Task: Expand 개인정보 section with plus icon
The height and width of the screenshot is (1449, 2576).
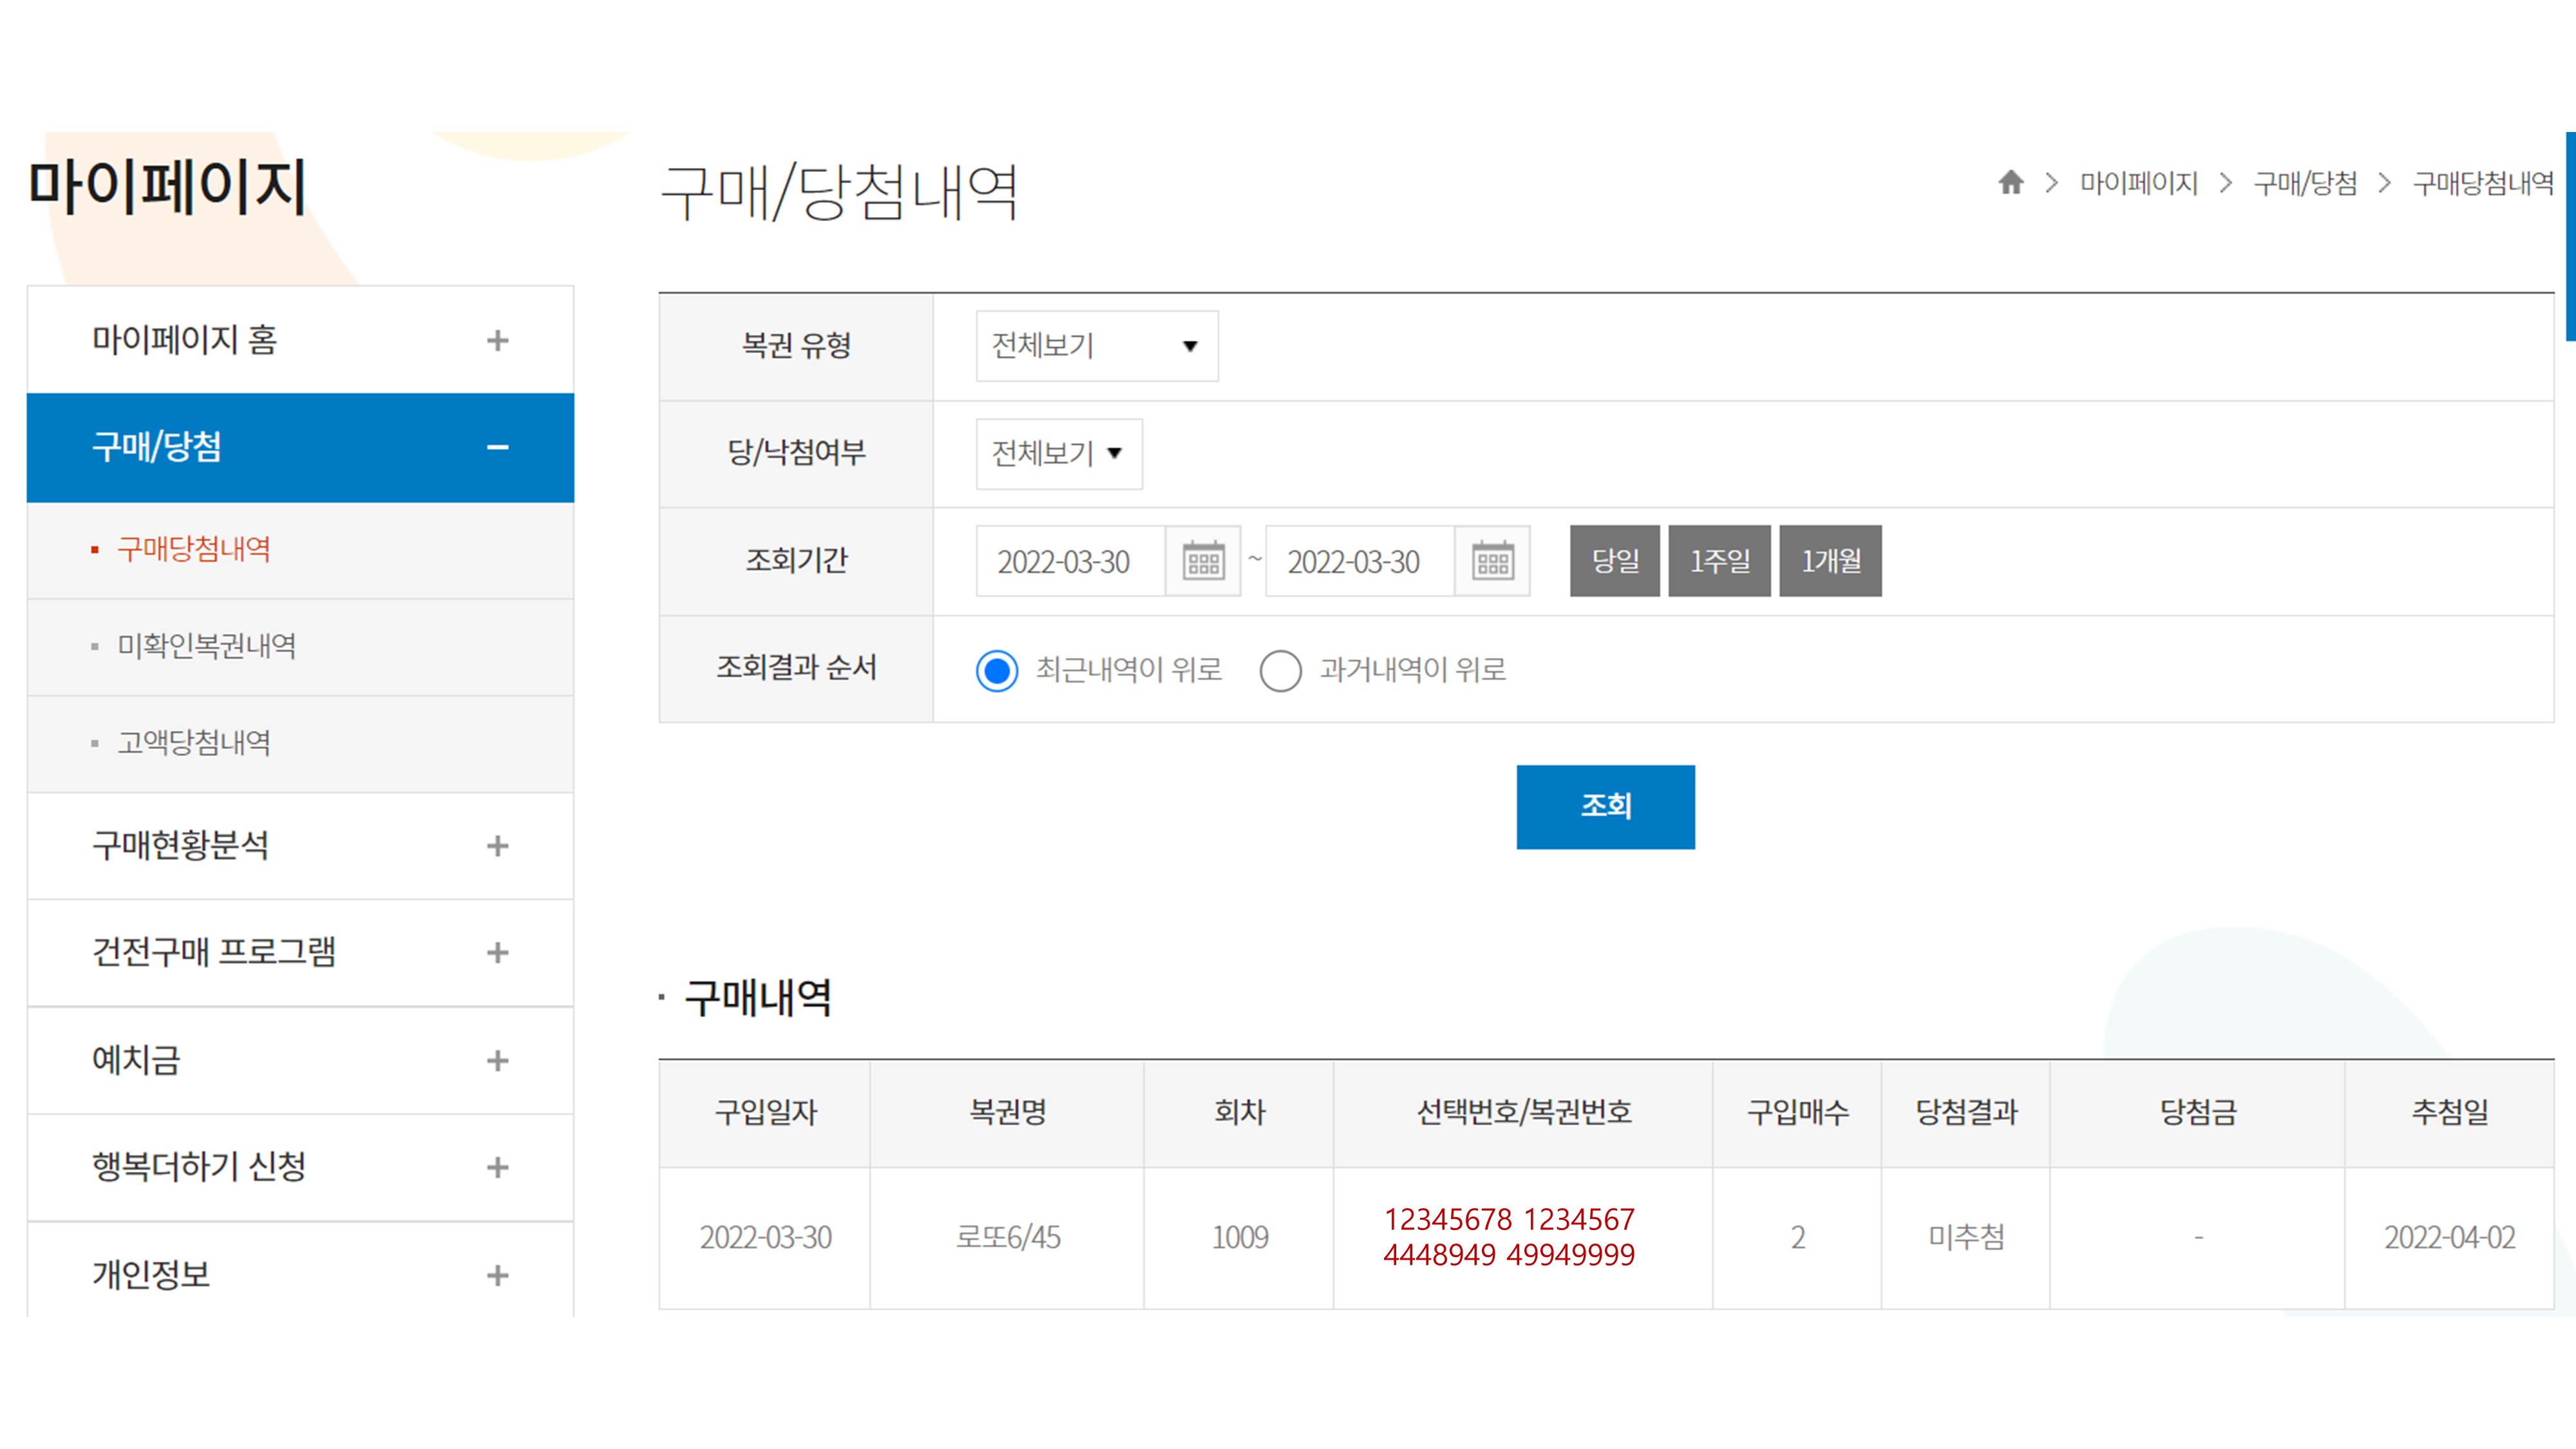Action: [497, 1275]
